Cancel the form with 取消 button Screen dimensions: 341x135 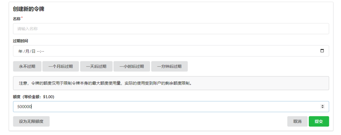pos(297,121)
